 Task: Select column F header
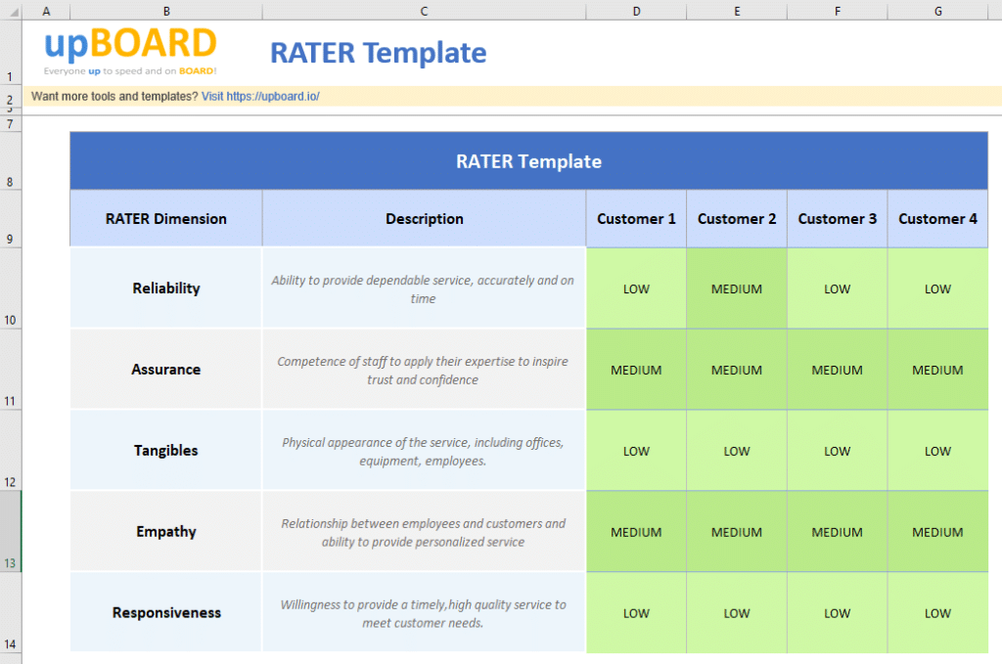[x=838, y=11]
